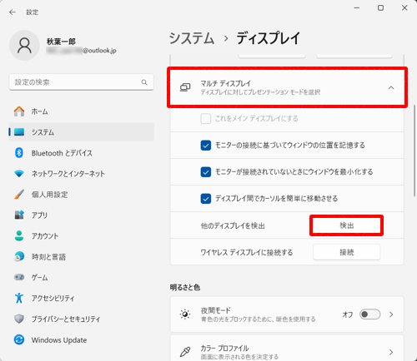Click the user avatar icon
The image size is (417, 361).
pos(24,46)
